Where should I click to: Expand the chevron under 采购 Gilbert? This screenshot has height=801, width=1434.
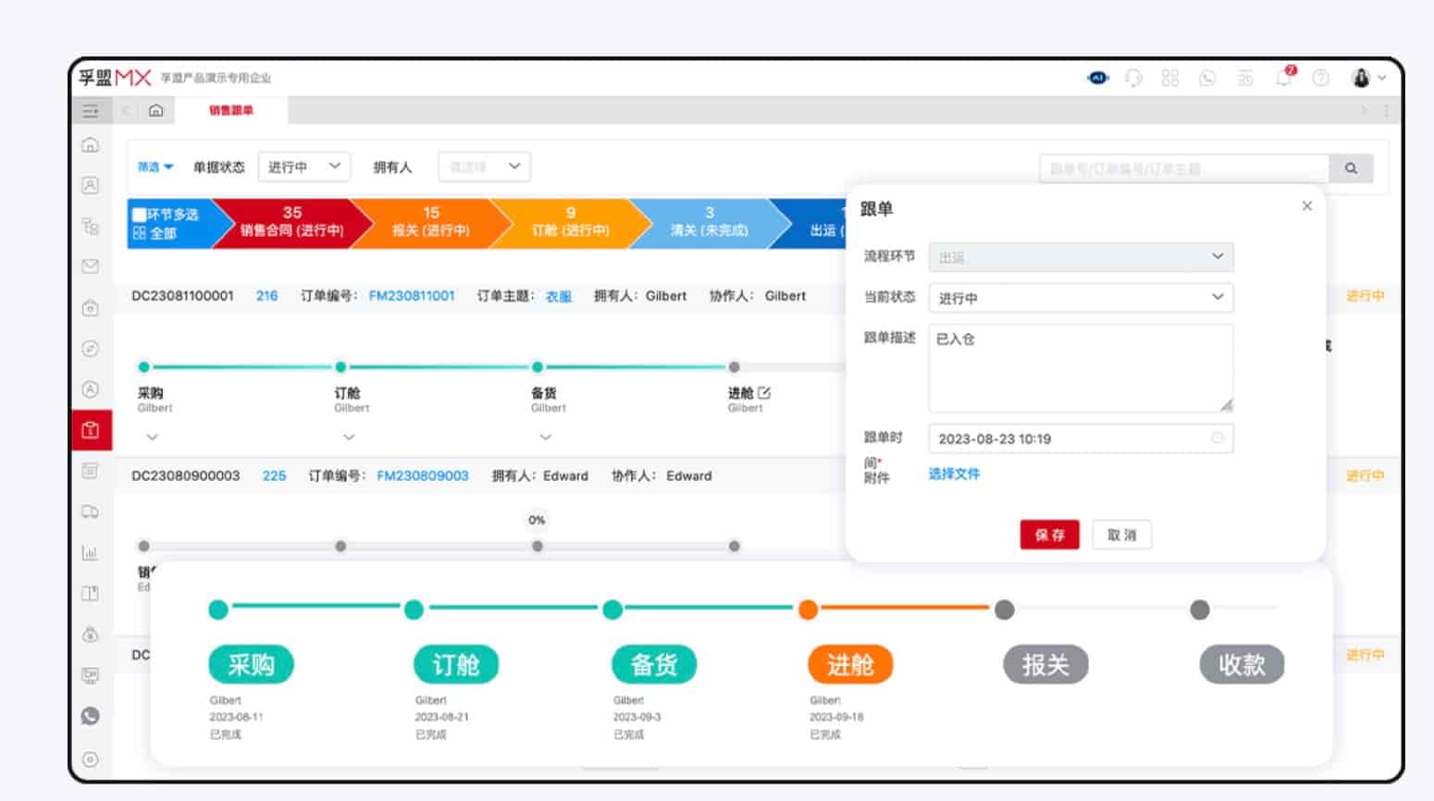click(153, 437)
